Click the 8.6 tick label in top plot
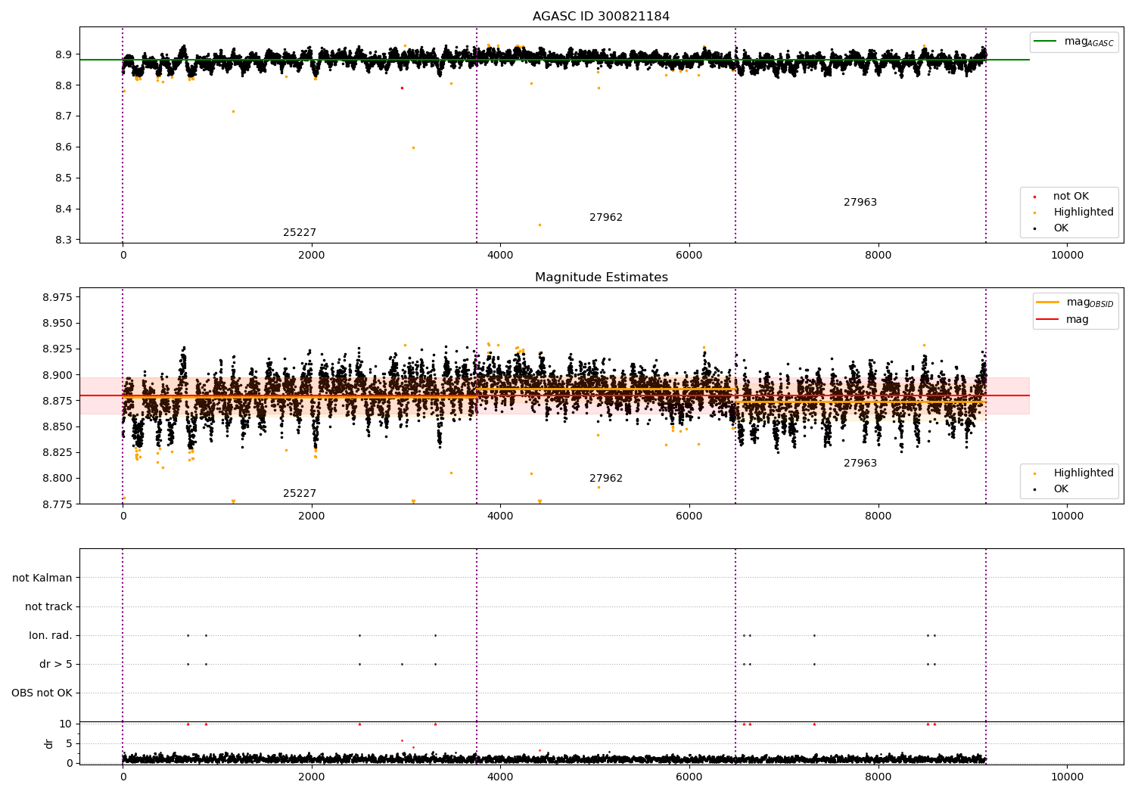Image resolution: width=1135 pixels, height=794 pixels. click(x=64, y=147)
